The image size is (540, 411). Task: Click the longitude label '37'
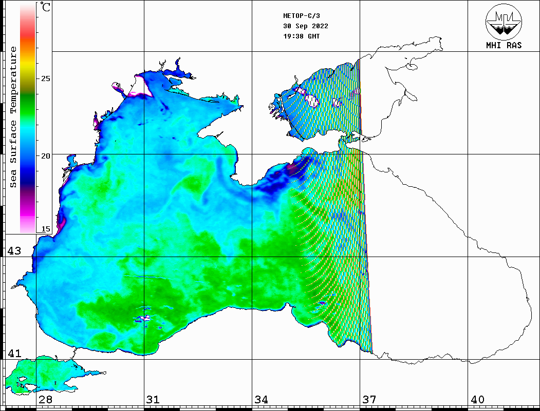click(x=369, y=400)
